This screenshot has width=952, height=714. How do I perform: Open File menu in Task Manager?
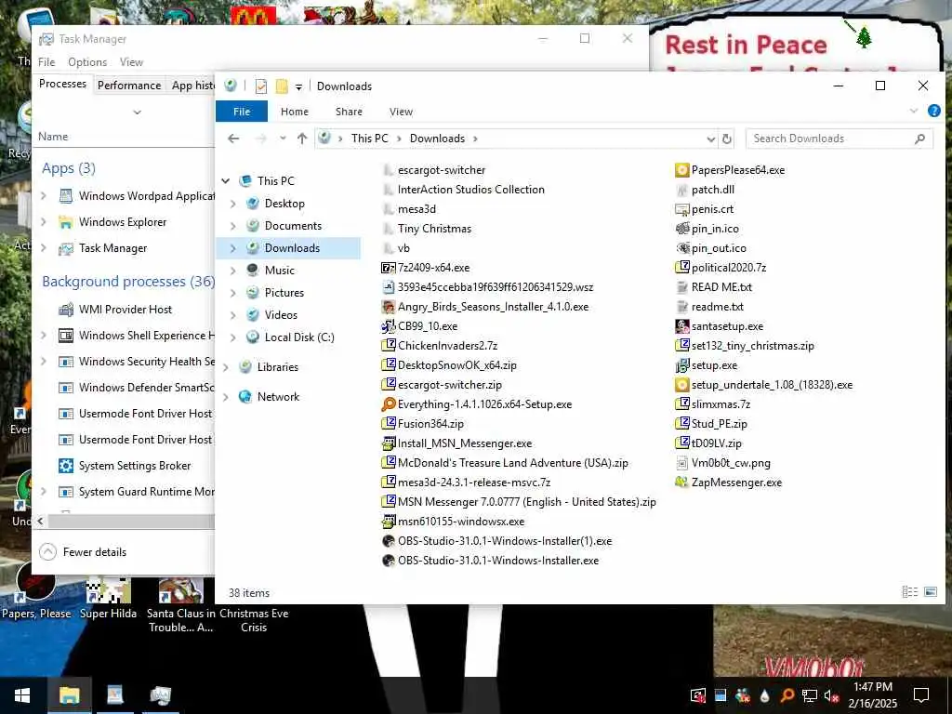click(x=46, y=62)
